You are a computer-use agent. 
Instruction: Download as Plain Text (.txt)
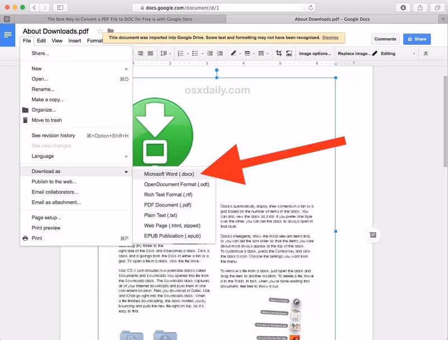pyautogui.click(x=174, y=215)
